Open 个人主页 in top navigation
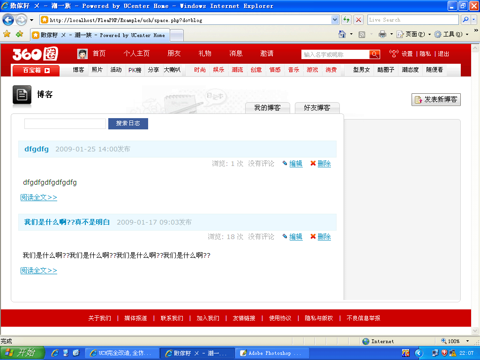Image resolution: width=480 pixels, height=360 pixels. coord(136,53)
